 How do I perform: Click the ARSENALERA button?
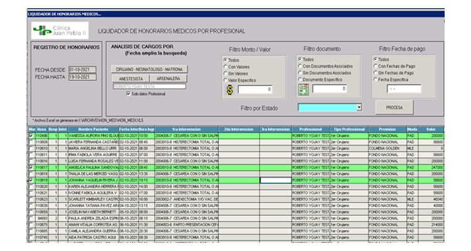point(168,78)
